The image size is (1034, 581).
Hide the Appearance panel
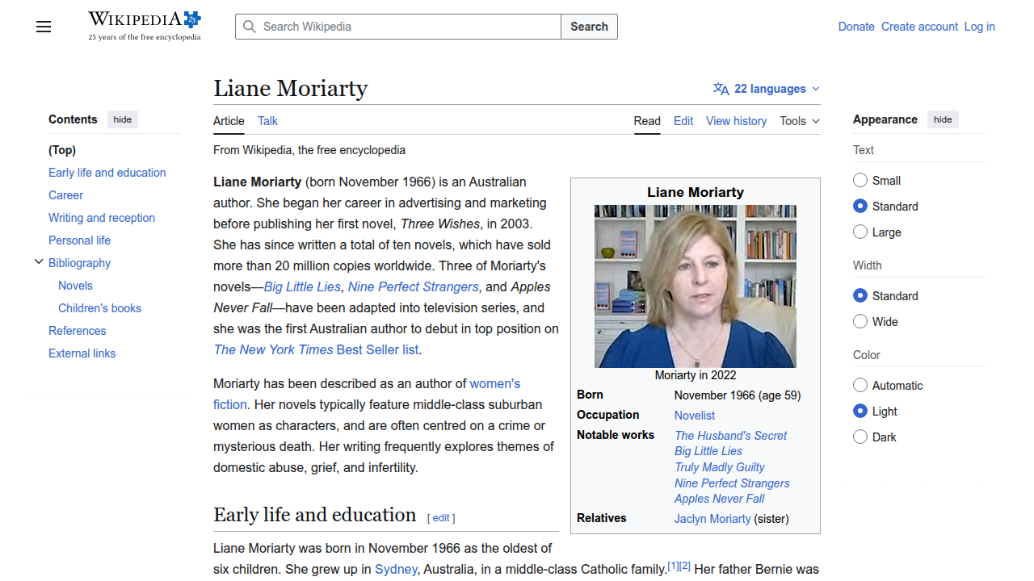pyautogui.click(x=943, y=119)
